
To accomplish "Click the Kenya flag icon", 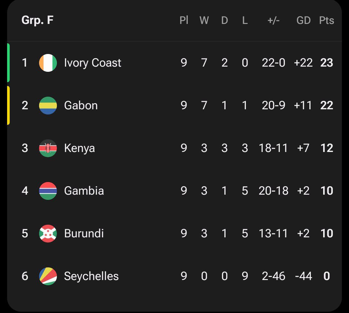I will click(48, 148).
